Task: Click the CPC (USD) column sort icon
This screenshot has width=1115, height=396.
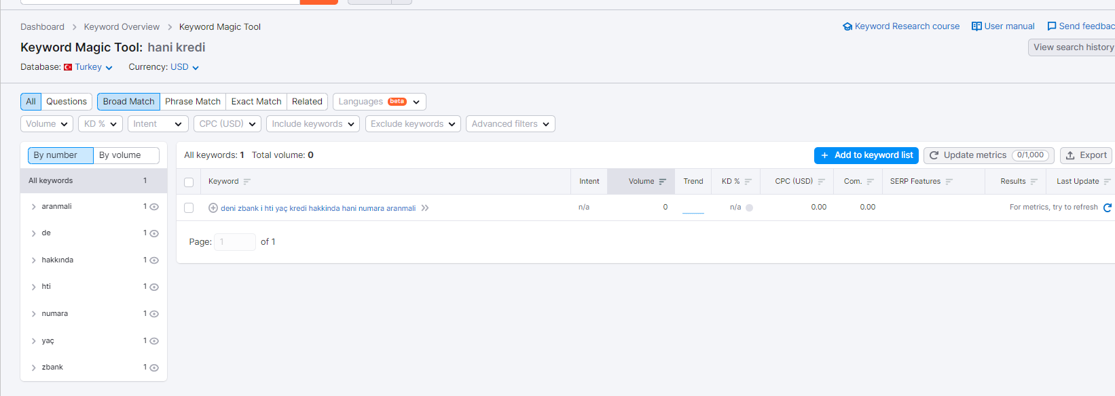Action: pos(821,182)
